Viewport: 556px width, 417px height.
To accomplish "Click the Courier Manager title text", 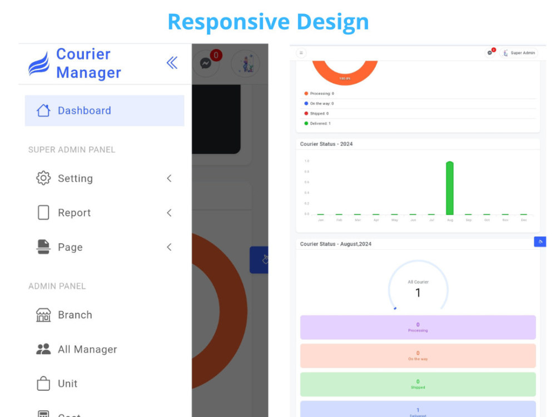I will pyautogui.click(x=88, y=63).
